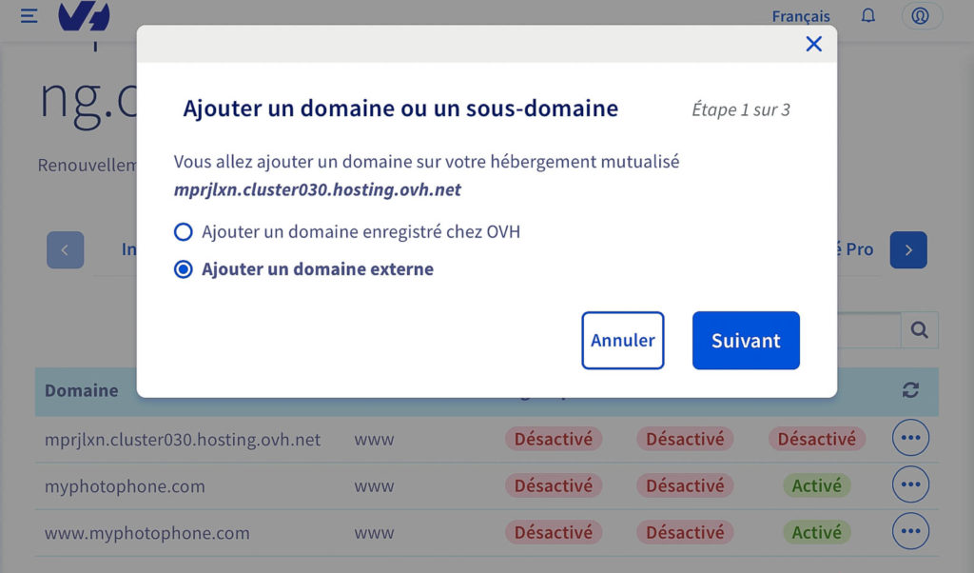Click the OVH logo
The image size is (974, 573).
(x=84, y=15)
